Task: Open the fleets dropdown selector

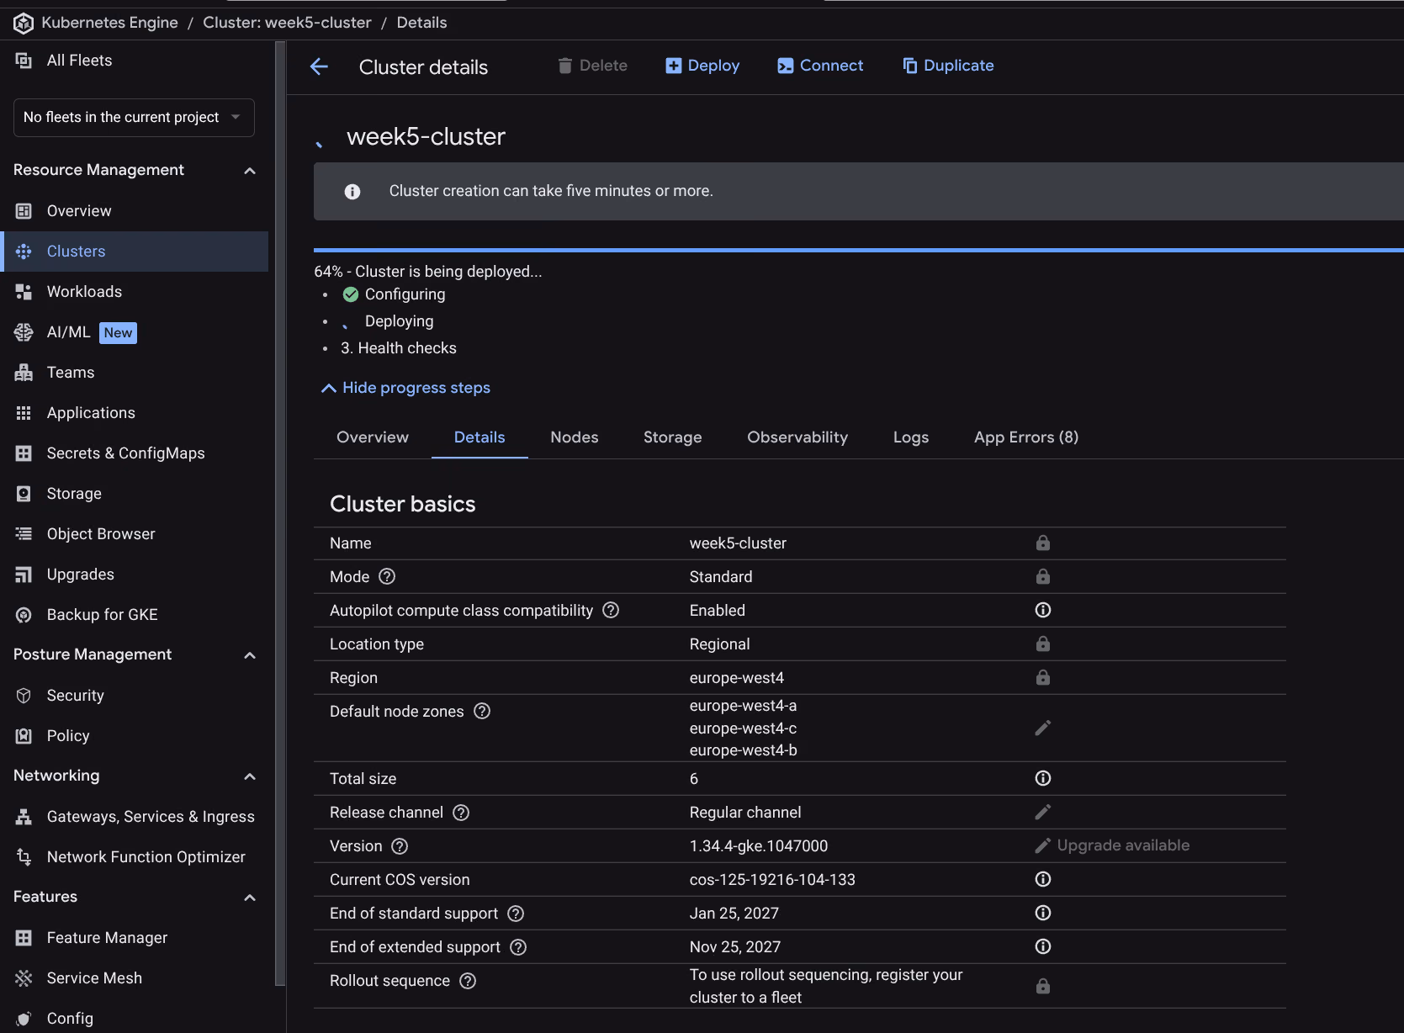Action: tap(133, 117)
